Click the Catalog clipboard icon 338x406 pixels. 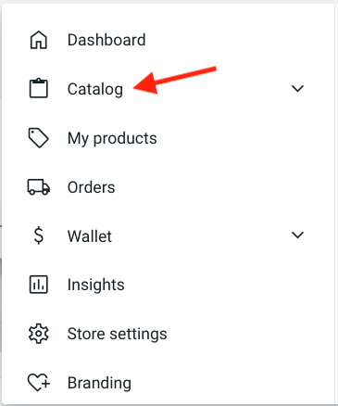pos(39,89)
